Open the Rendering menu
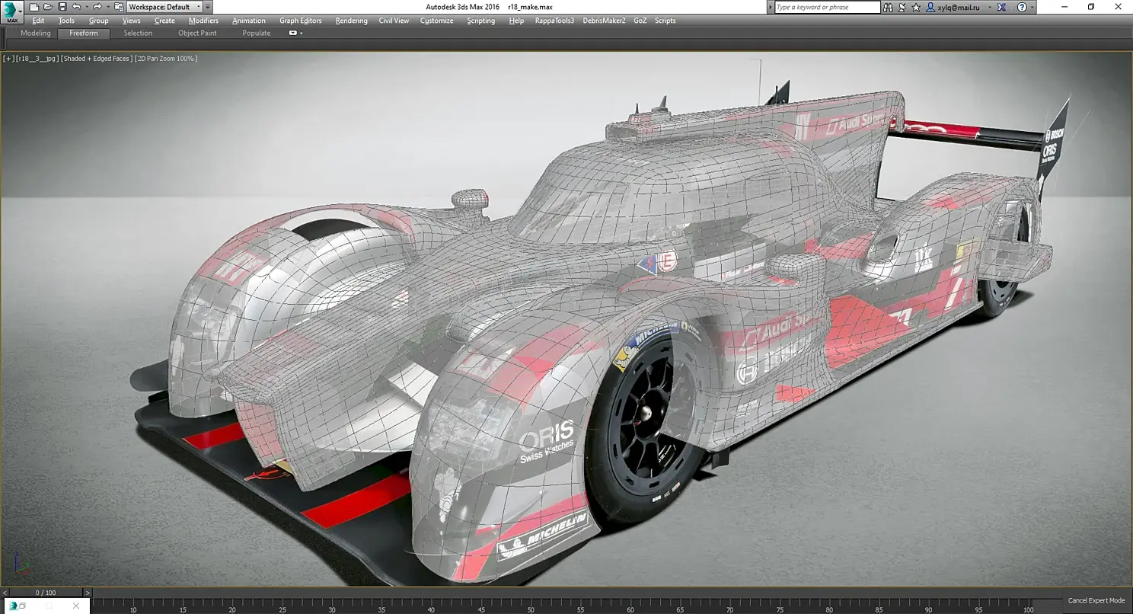This screenshot has width=1133, height=614. [x=351, y=21]
